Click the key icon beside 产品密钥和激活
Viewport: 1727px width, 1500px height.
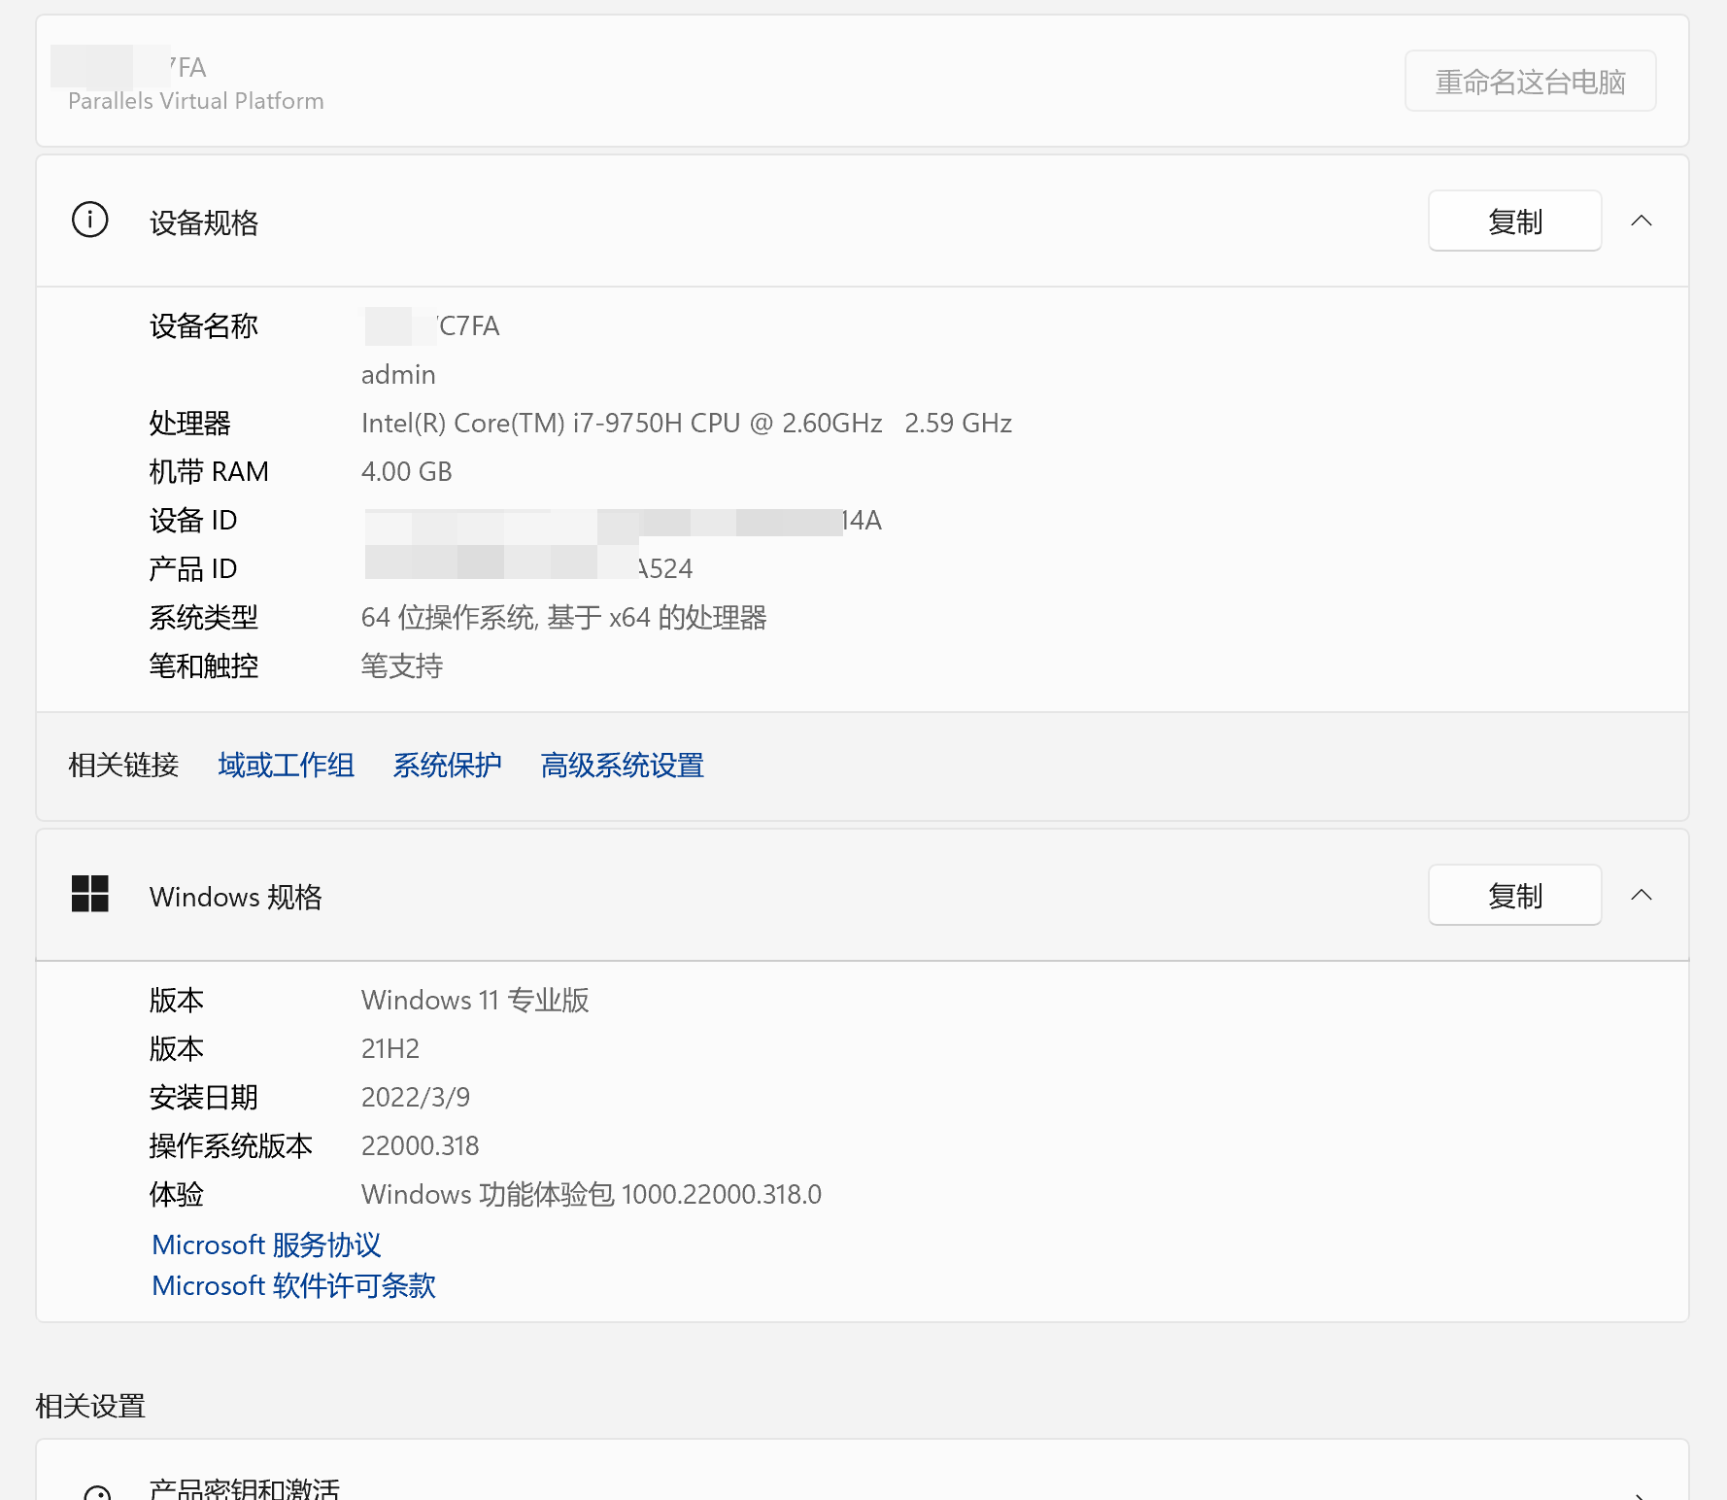coord(97,1492)
